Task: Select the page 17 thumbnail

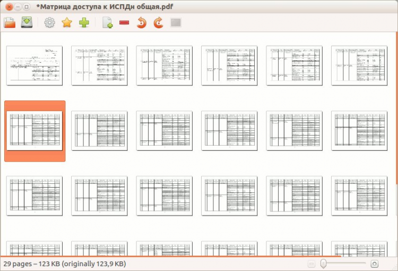Action: click(x=294, y=196)
